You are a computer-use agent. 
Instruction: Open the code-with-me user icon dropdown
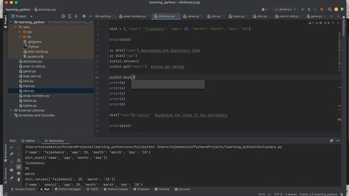pyautogui.click(x=264, y=9)
